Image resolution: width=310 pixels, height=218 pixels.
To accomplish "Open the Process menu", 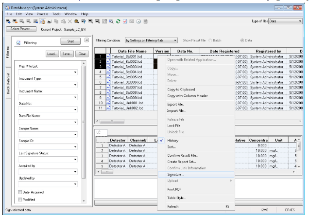I will tap(42, 14).
